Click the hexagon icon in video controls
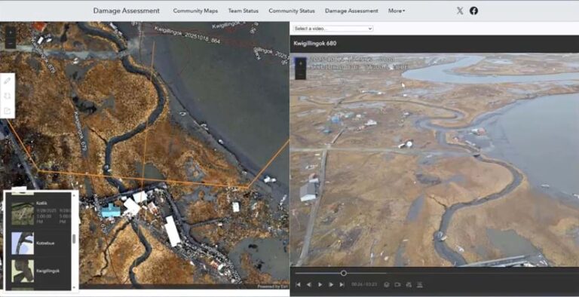 (387, 284)
